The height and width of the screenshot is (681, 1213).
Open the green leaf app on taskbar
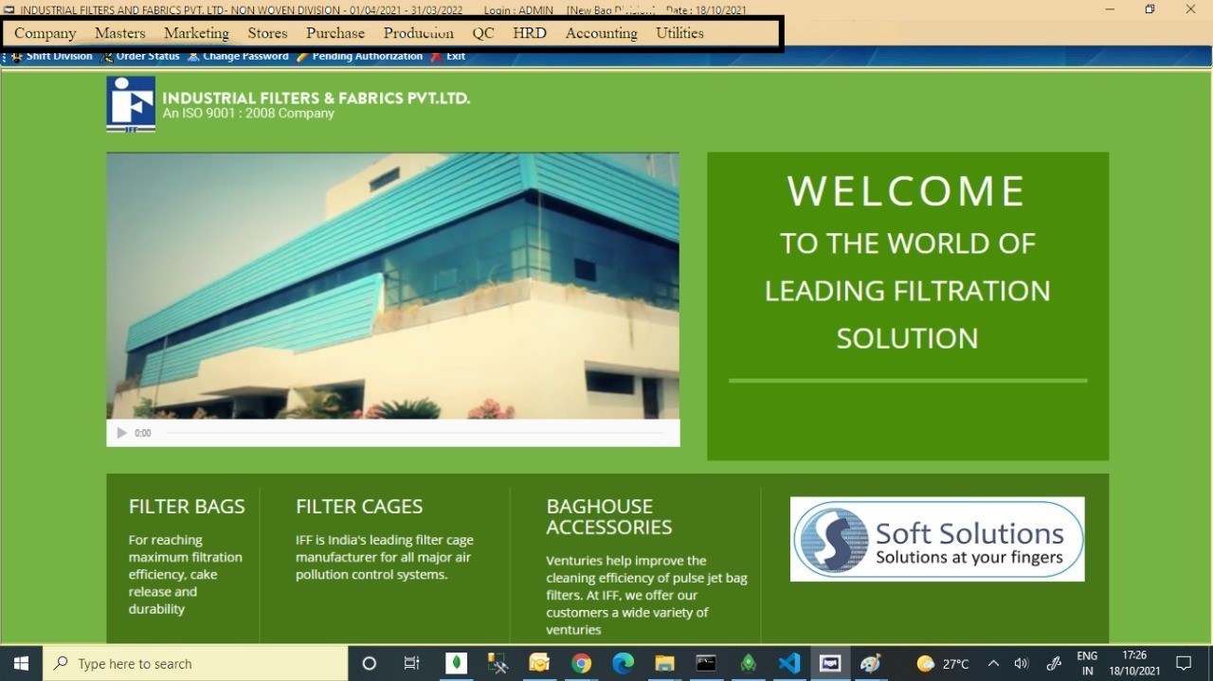click(x=456, y=663)
